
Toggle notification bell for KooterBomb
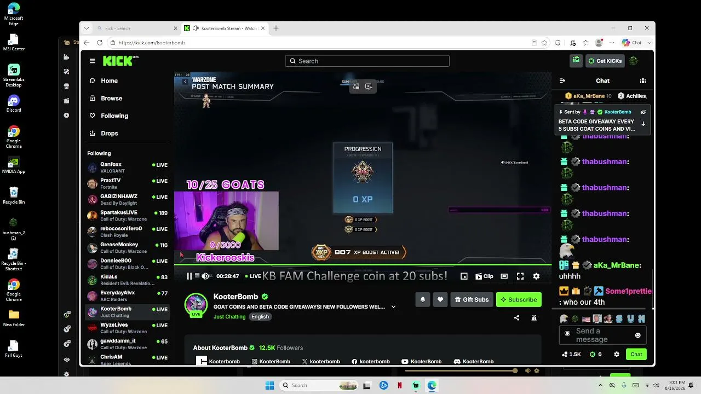(423, 299)
